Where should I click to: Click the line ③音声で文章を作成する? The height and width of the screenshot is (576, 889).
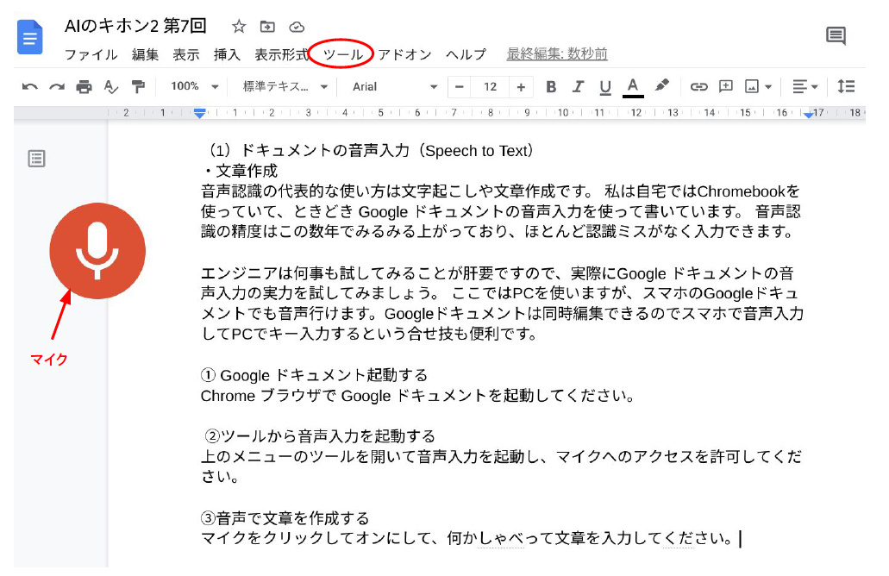point(285,518)
